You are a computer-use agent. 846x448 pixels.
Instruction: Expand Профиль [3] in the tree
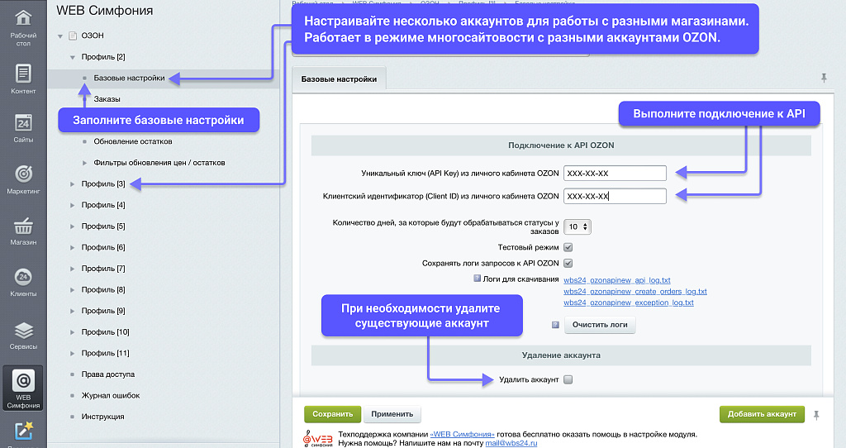click(73, 183)
